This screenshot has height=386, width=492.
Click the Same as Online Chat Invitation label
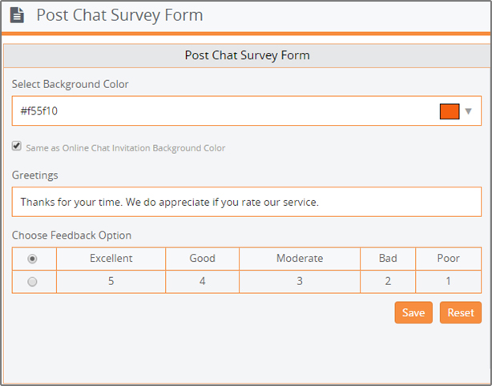126,148
